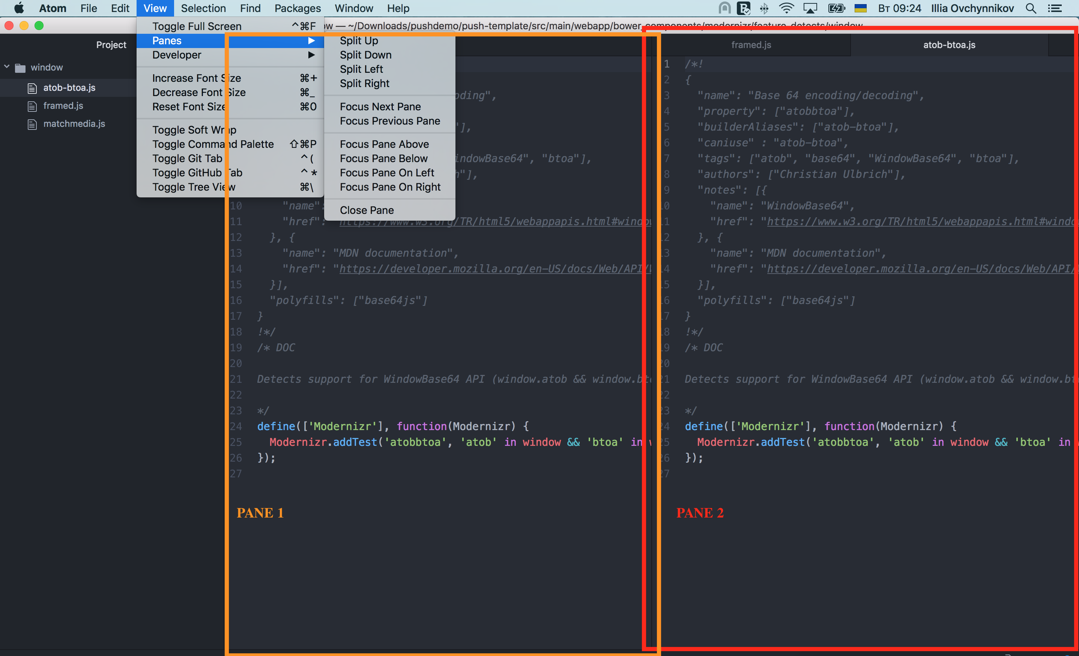The image size is (1079, 656).
Task: Toggle Git Tab from View menu
Action: (x=187, y=158)
